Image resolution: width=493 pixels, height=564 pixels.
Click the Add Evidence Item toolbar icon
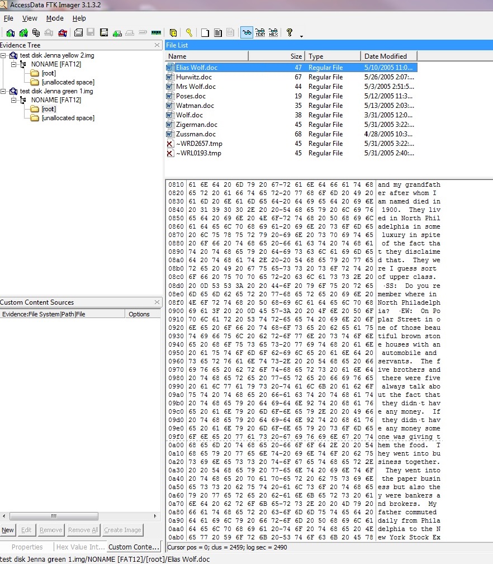coord(10,32)
